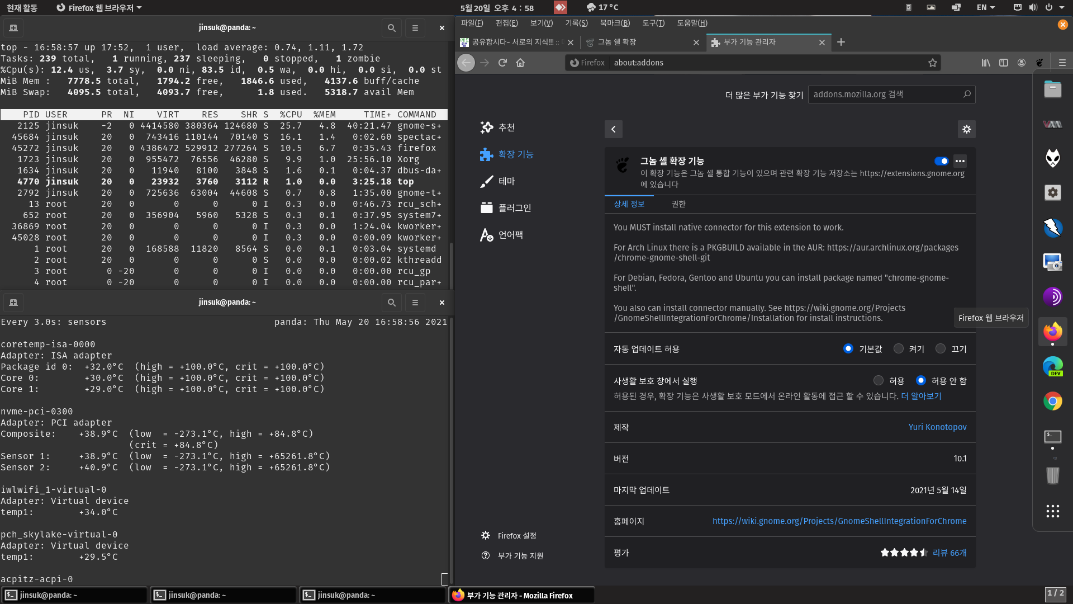Open the extension's three-dot more options
The width and height of the screenshot is (1073, 604).
[x=960, y=161]
